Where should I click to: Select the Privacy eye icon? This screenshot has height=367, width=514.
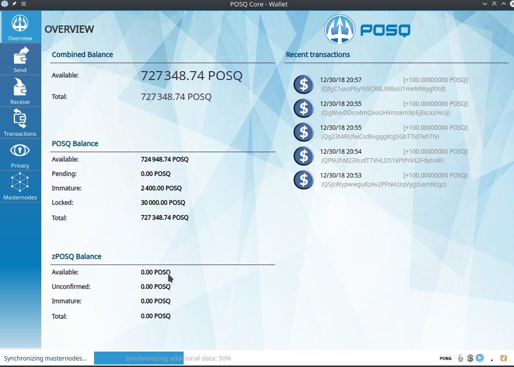pyautogui.click(x=20, y=150)
